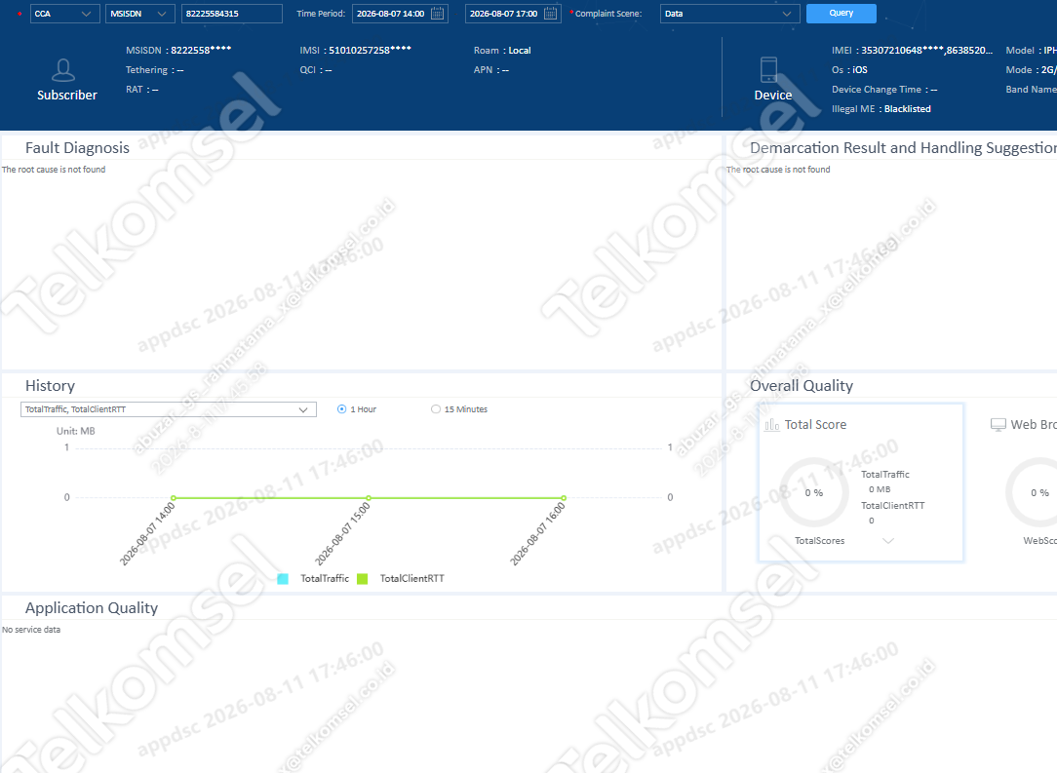Click the History section heading
This screenshot has width=1057, height=773.
(50, 385)
